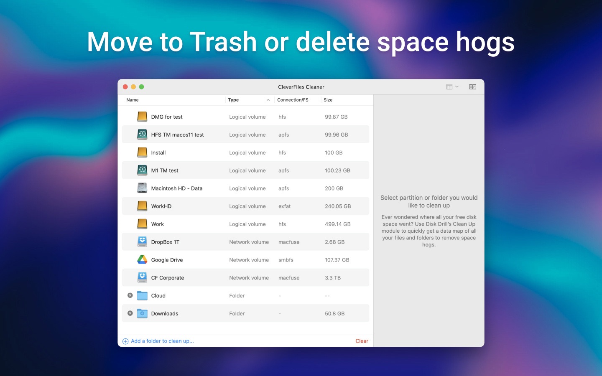This screenshot has height=376, width=602.
Task: Click the HFS TM macos11 test Time Machine icon
Action: [142, 135]
